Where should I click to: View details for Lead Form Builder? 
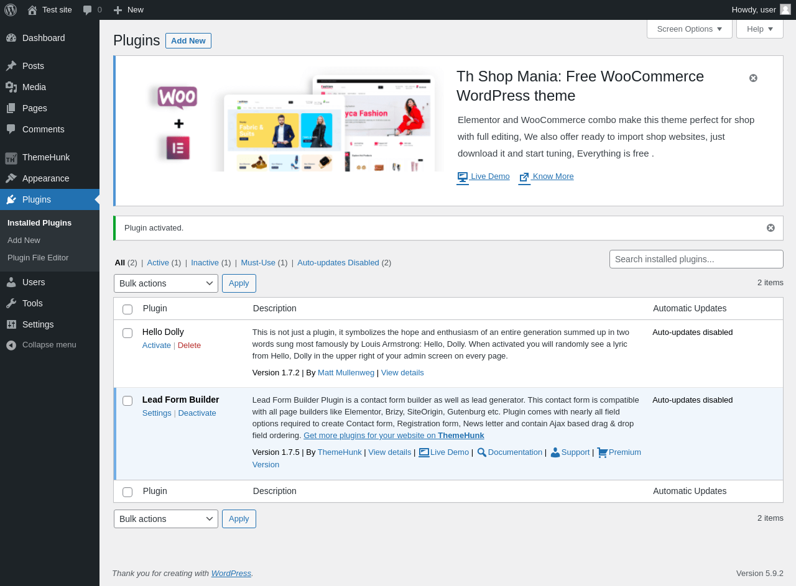(x=389, y=452)
